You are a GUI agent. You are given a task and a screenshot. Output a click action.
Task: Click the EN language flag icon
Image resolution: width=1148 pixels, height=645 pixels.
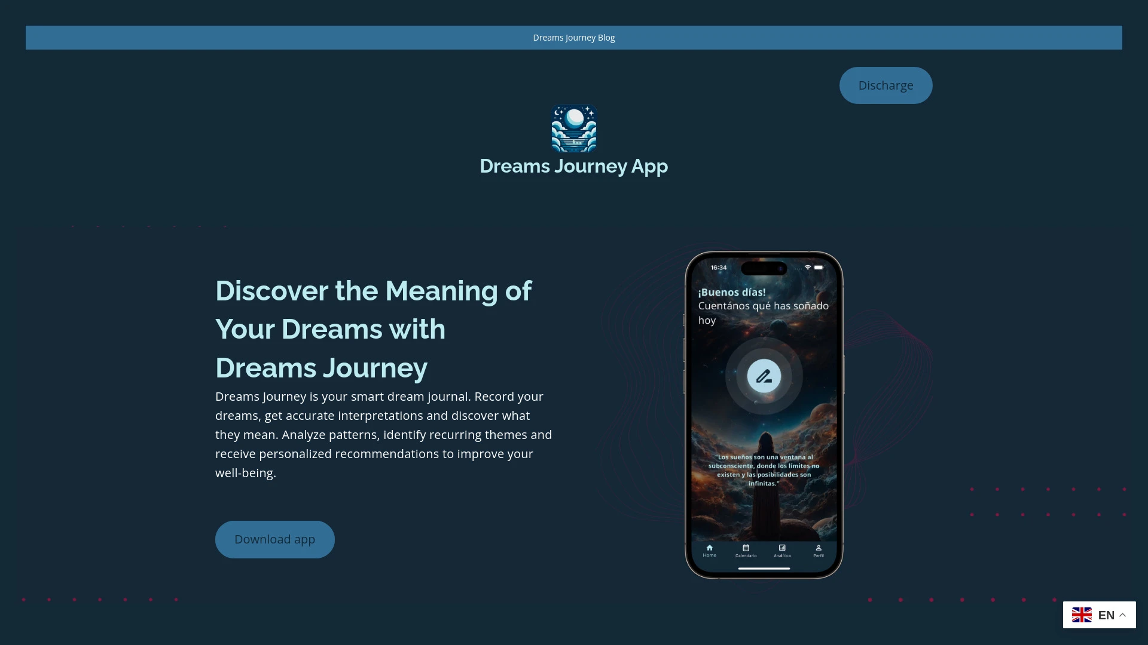1082,615
